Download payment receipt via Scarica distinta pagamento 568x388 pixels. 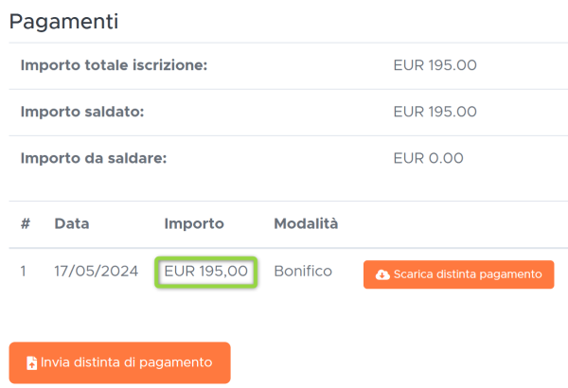(x=458, y=274)
